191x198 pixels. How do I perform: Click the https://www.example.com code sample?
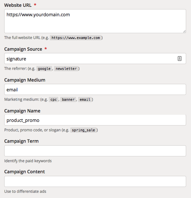pyautogui.click(x=75, y=38)
